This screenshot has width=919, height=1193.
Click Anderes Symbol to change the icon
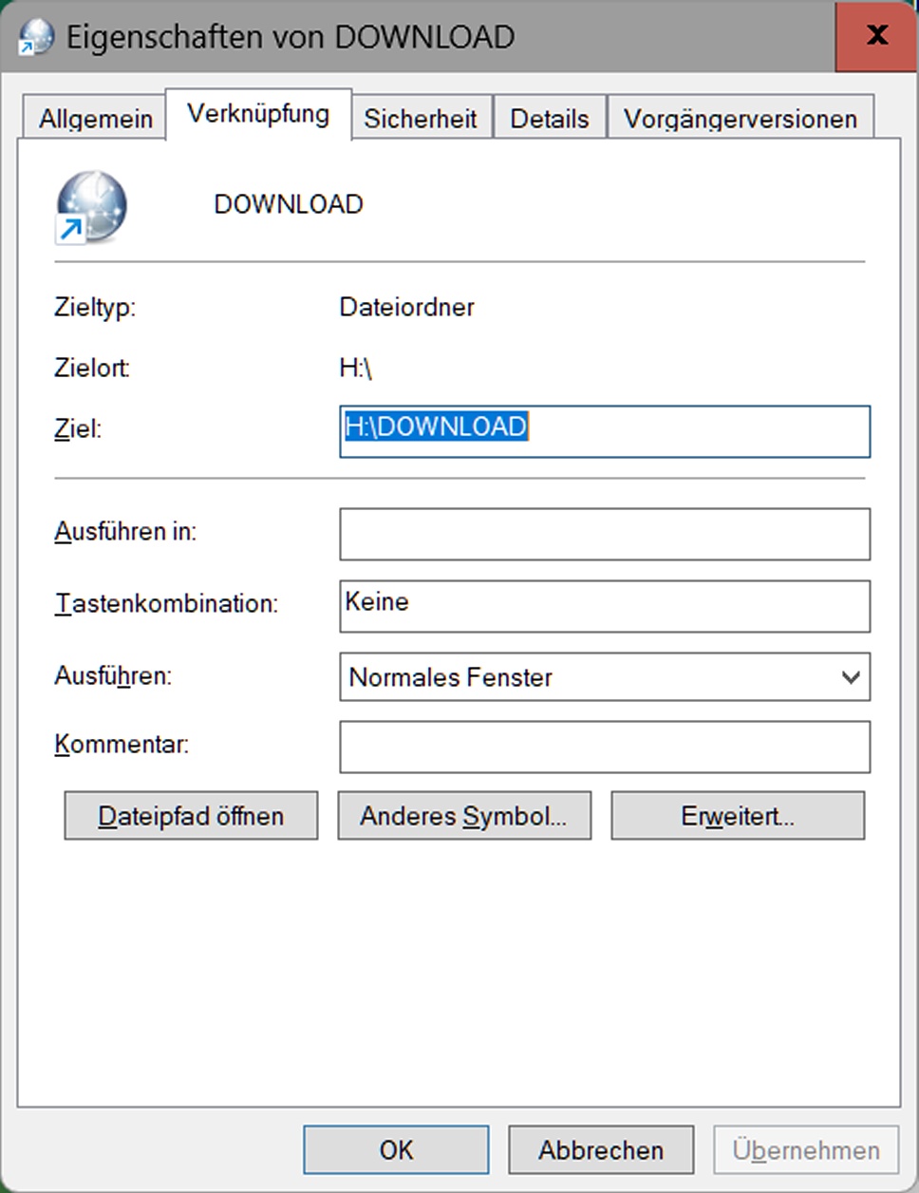point(463,815)
